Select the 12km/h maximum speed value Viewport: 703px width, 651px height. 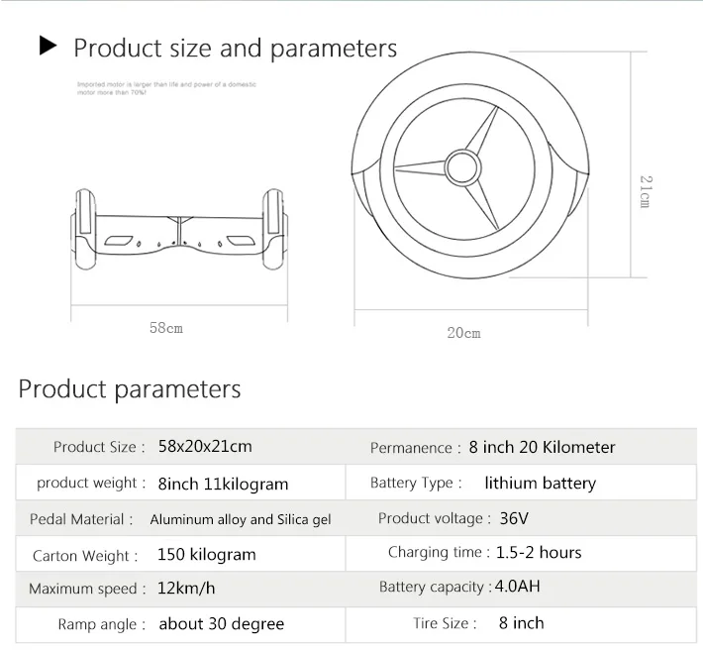pos(186,589)
